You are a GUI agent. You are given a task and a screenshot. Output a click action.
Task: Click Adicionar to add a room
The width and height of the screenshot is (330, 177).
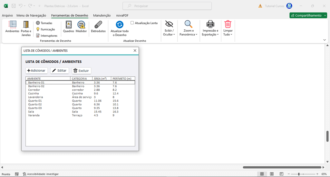(x=36, y=71)
